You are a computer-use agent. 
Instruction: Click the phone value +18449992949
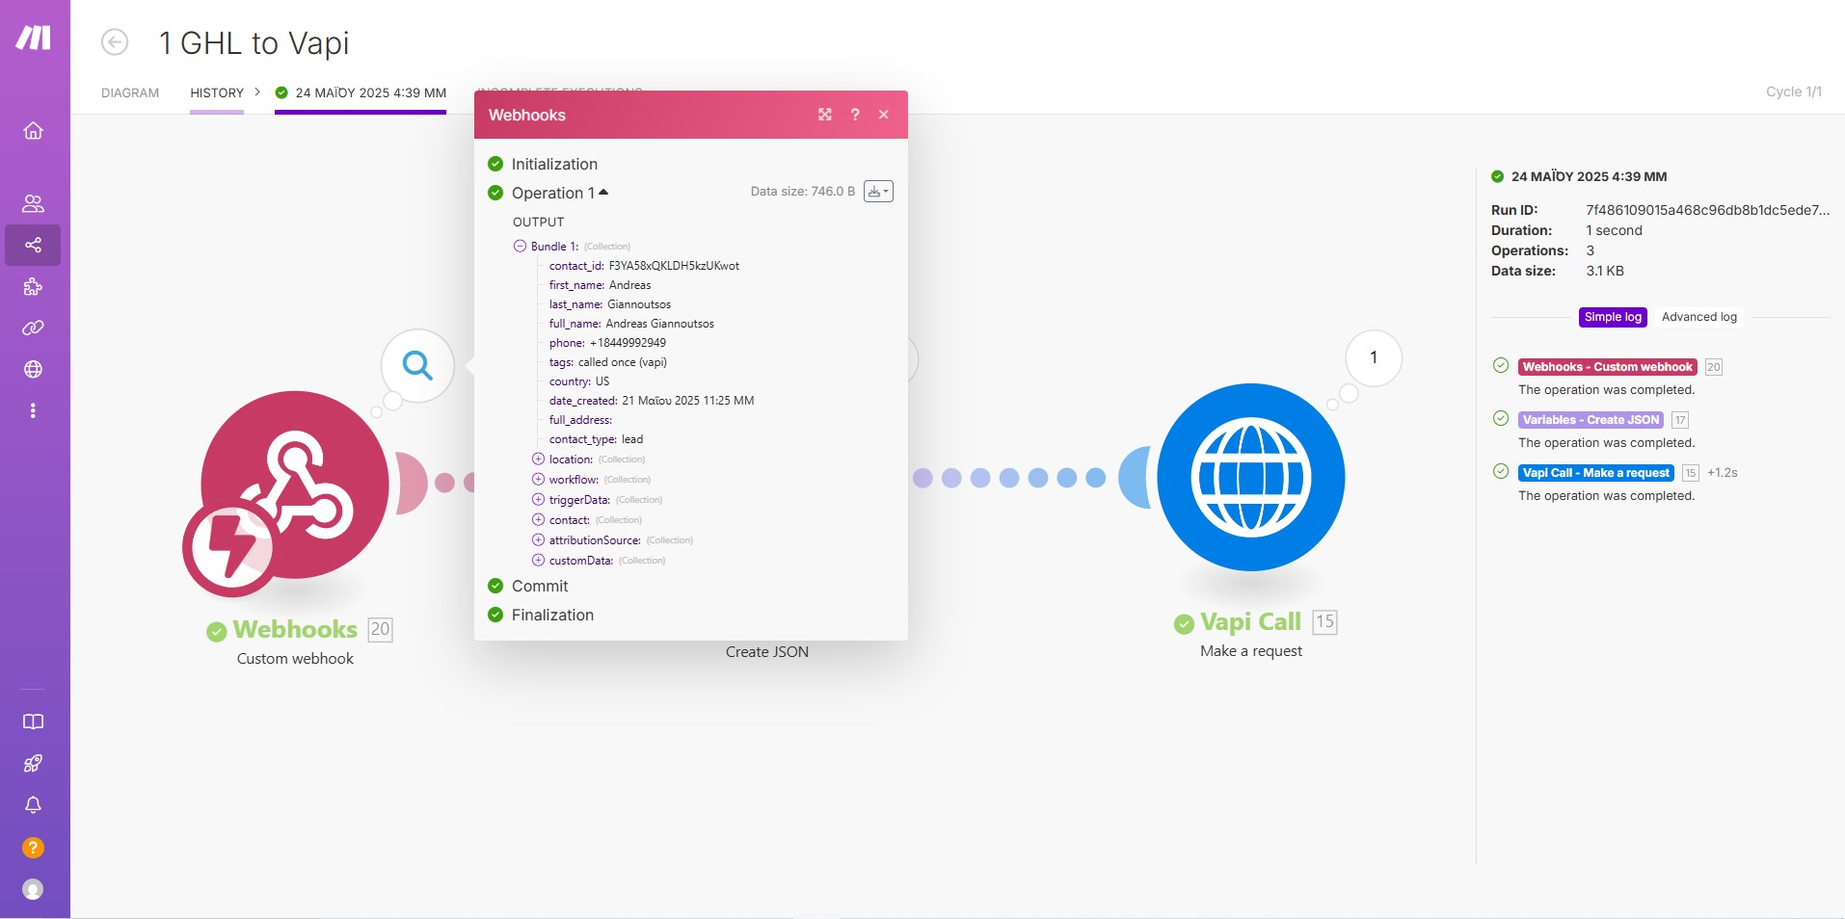(x=628, y=343)
